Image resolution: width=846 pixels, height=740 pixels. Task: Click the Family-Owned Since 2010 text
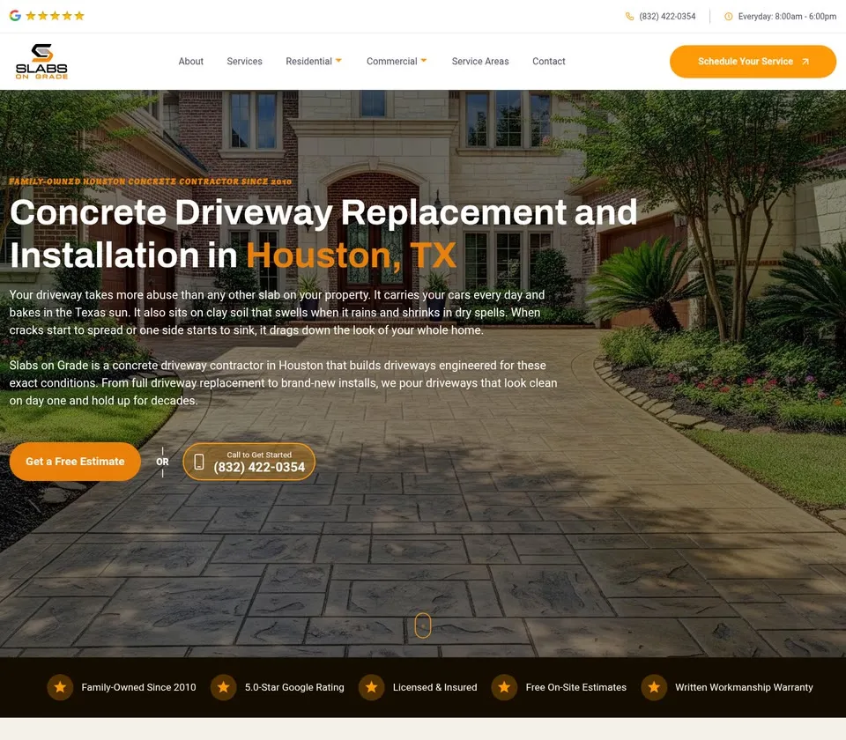tap(138, 687)
